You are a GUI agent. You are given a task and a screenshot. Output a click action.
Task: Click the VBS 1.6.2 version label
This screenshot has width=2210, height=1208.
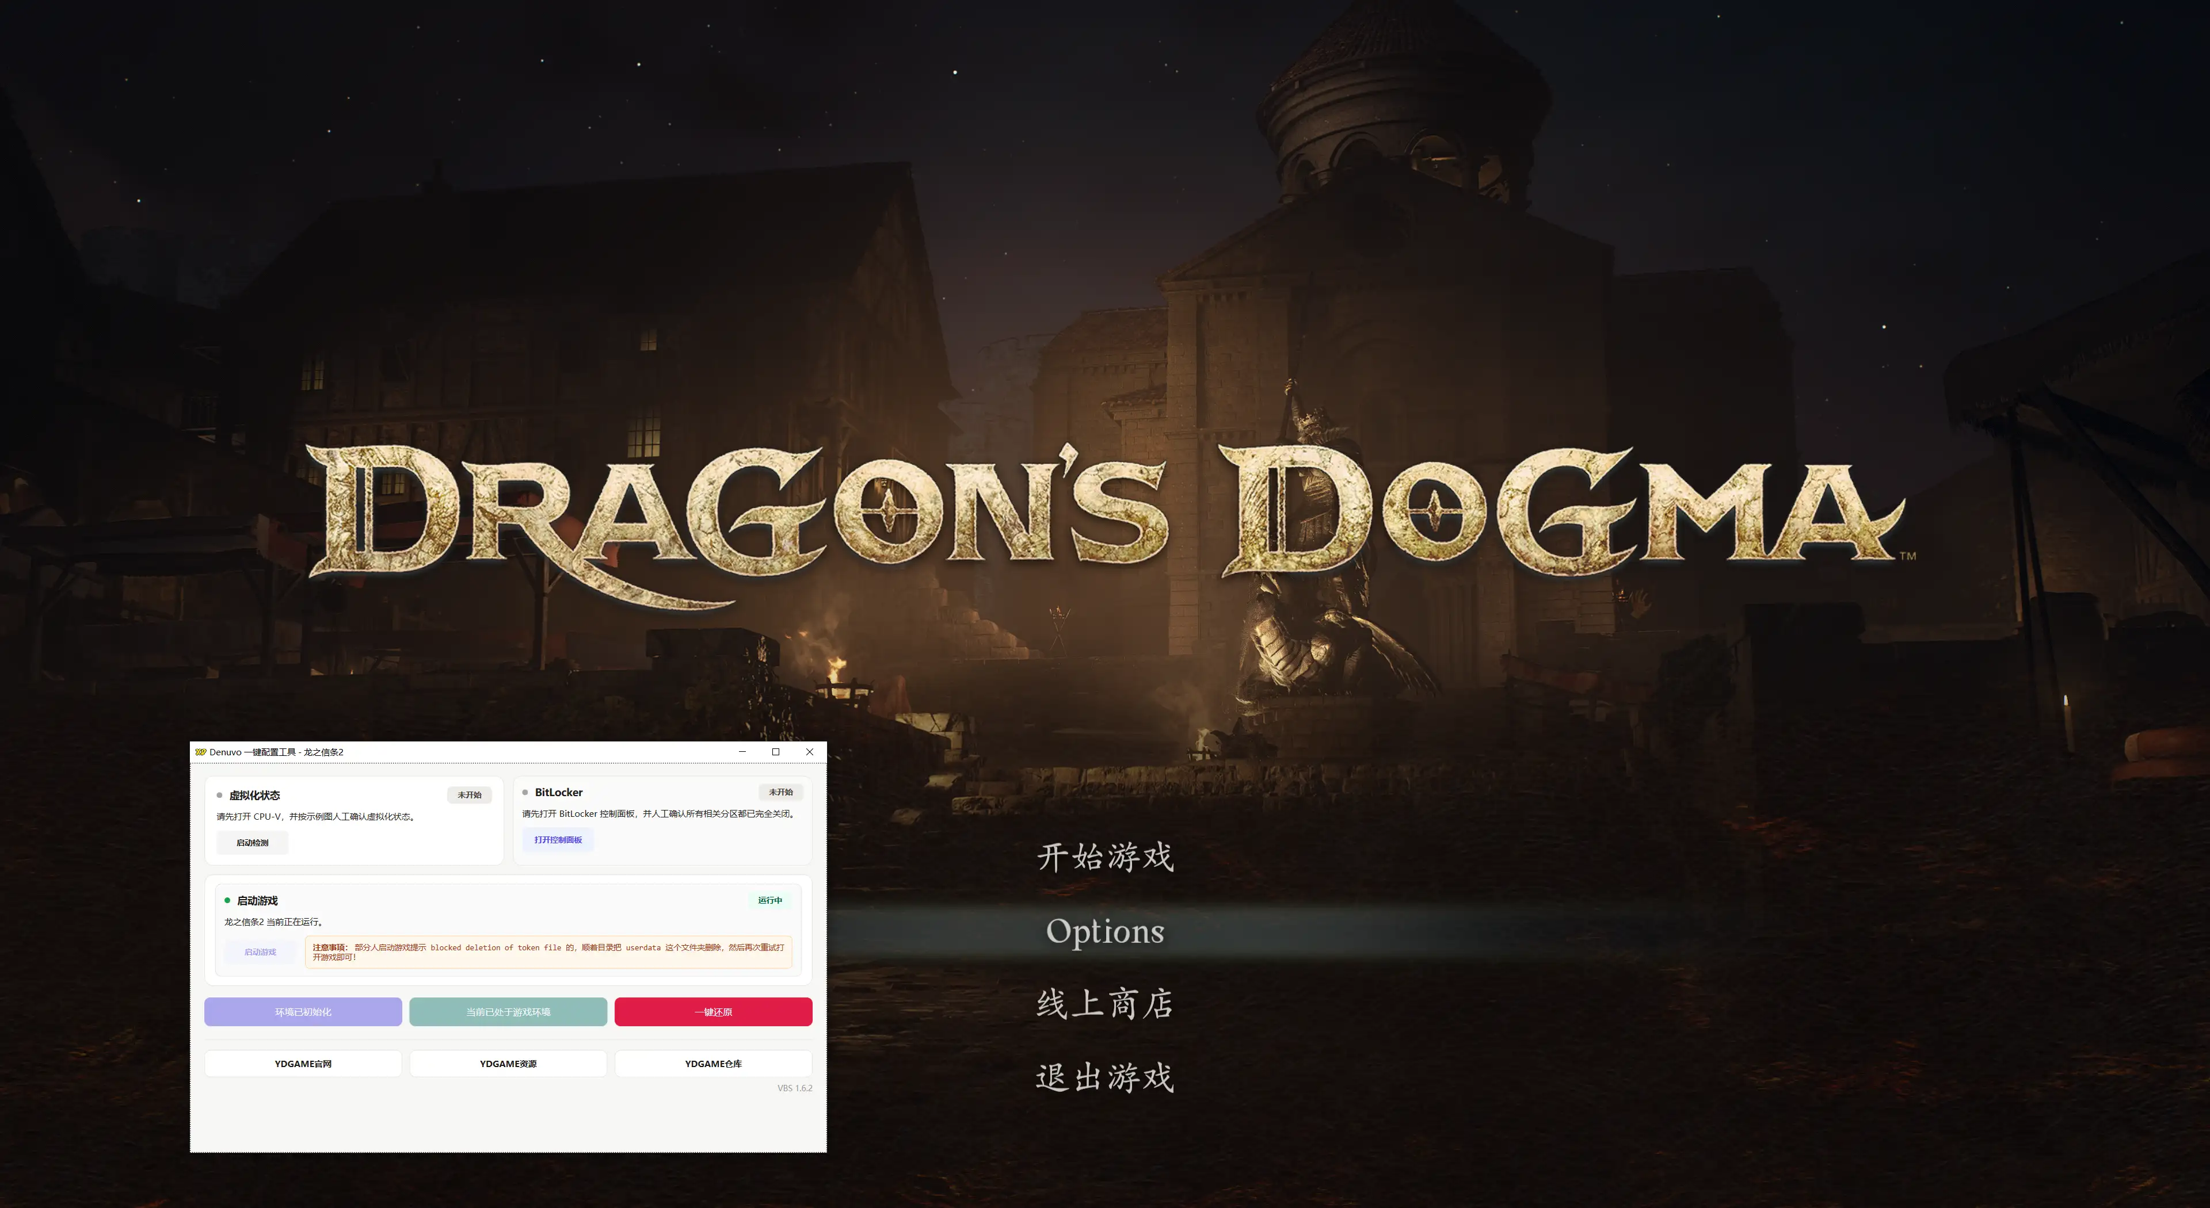point(794,1088)
